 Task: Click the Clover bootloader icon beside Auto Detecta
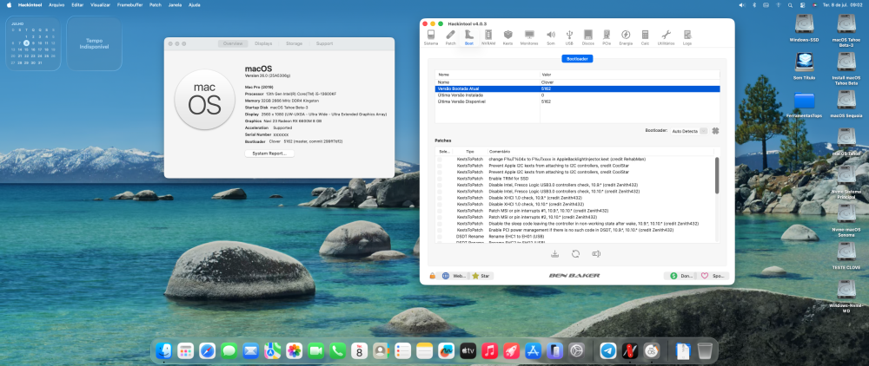coord(715,131)
